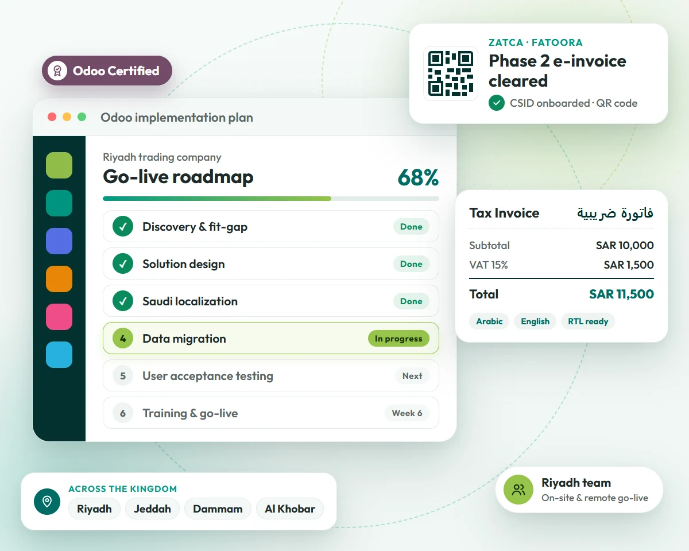Click the In progress badge
689x551 pixels.
398,339
